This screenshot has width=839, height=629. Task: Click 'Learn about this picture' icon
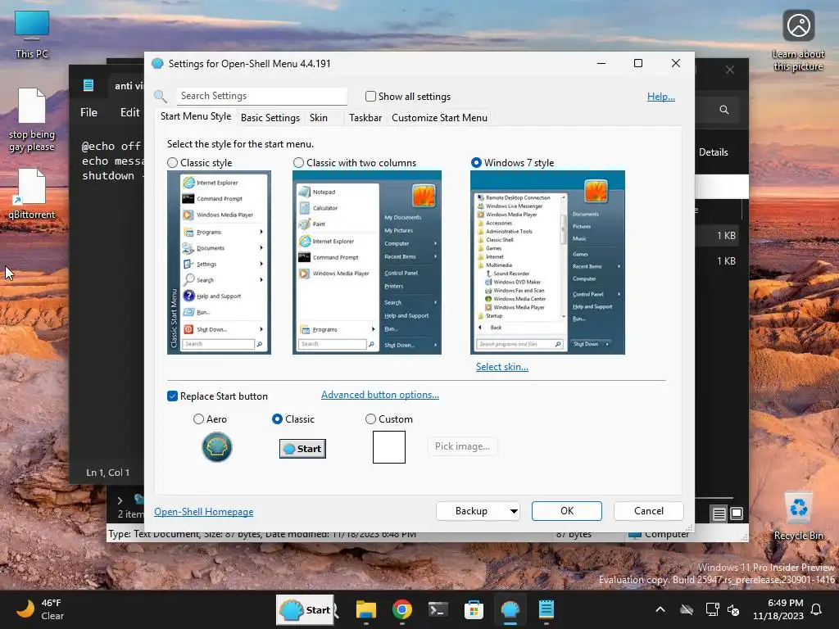(x=798, y=40)
